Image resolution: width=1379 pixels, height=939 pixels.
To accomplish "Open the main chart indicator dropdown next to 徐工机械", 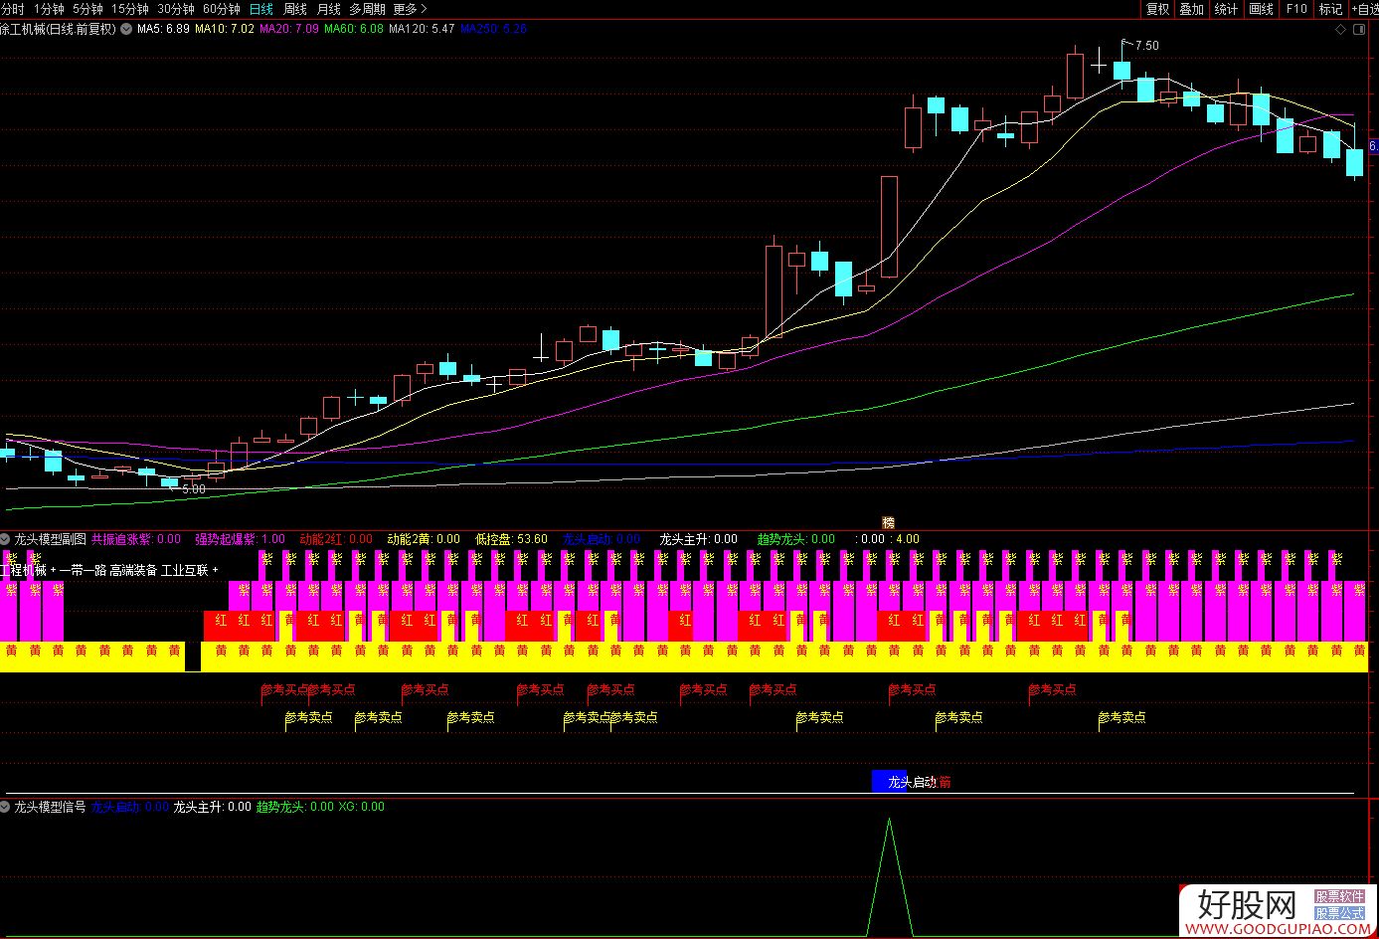I will (x=126, y=29).
